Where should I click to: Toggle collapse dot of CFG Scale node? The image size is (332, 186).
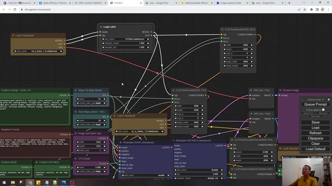pyautogui.click(x=76, y=159)
